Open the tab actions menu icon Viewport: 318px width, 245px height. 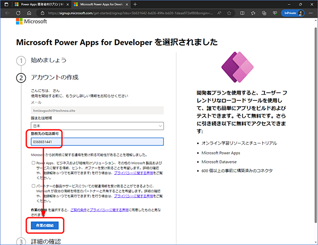point(6,4)
